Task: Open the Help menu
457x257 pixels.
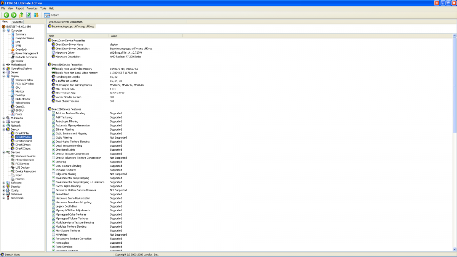Action: point(51,8)
